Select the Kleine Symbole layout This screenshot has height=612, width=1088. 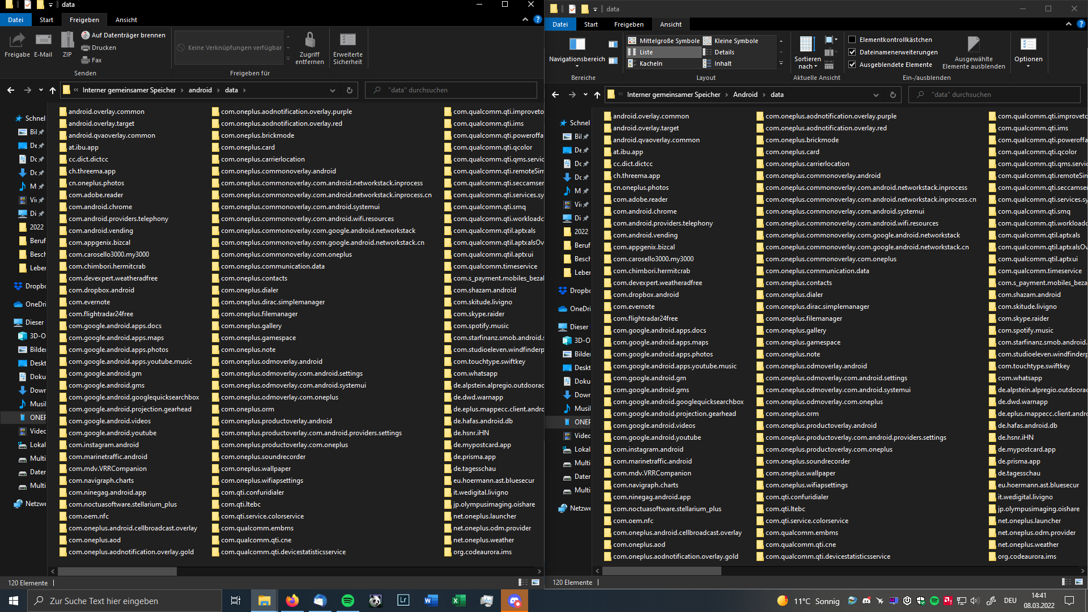pyautogui.click(x=738, y=41)
